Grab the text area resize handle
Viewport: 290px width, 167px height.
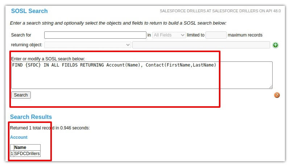(270, 87)
